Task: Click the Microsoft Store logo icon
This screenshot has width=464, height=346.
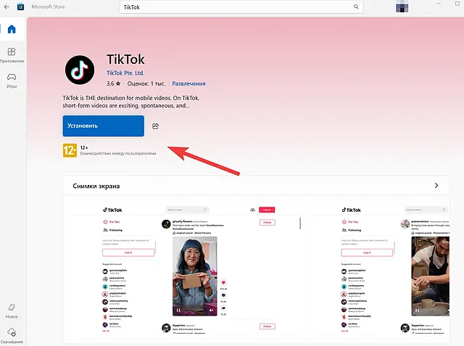Action: pyautogui.click(x=20, y=7)
